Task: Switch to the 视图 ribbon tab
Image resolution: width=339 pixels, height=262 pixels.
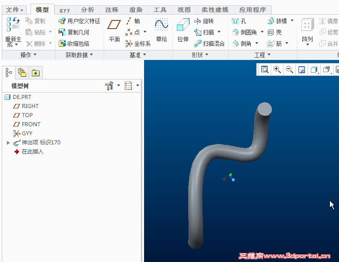Action: pyautogui.click(x=184, y=10)
